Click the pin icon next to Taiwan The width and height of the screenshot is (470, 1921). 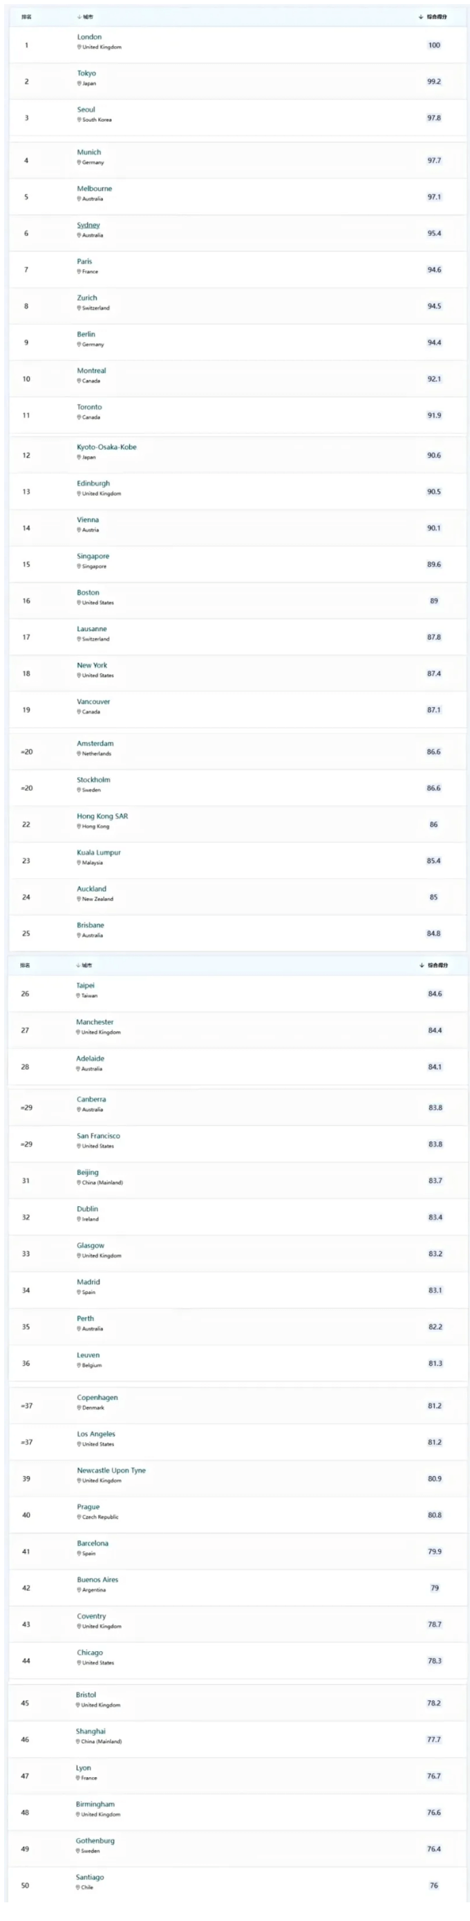pos(78,996)
